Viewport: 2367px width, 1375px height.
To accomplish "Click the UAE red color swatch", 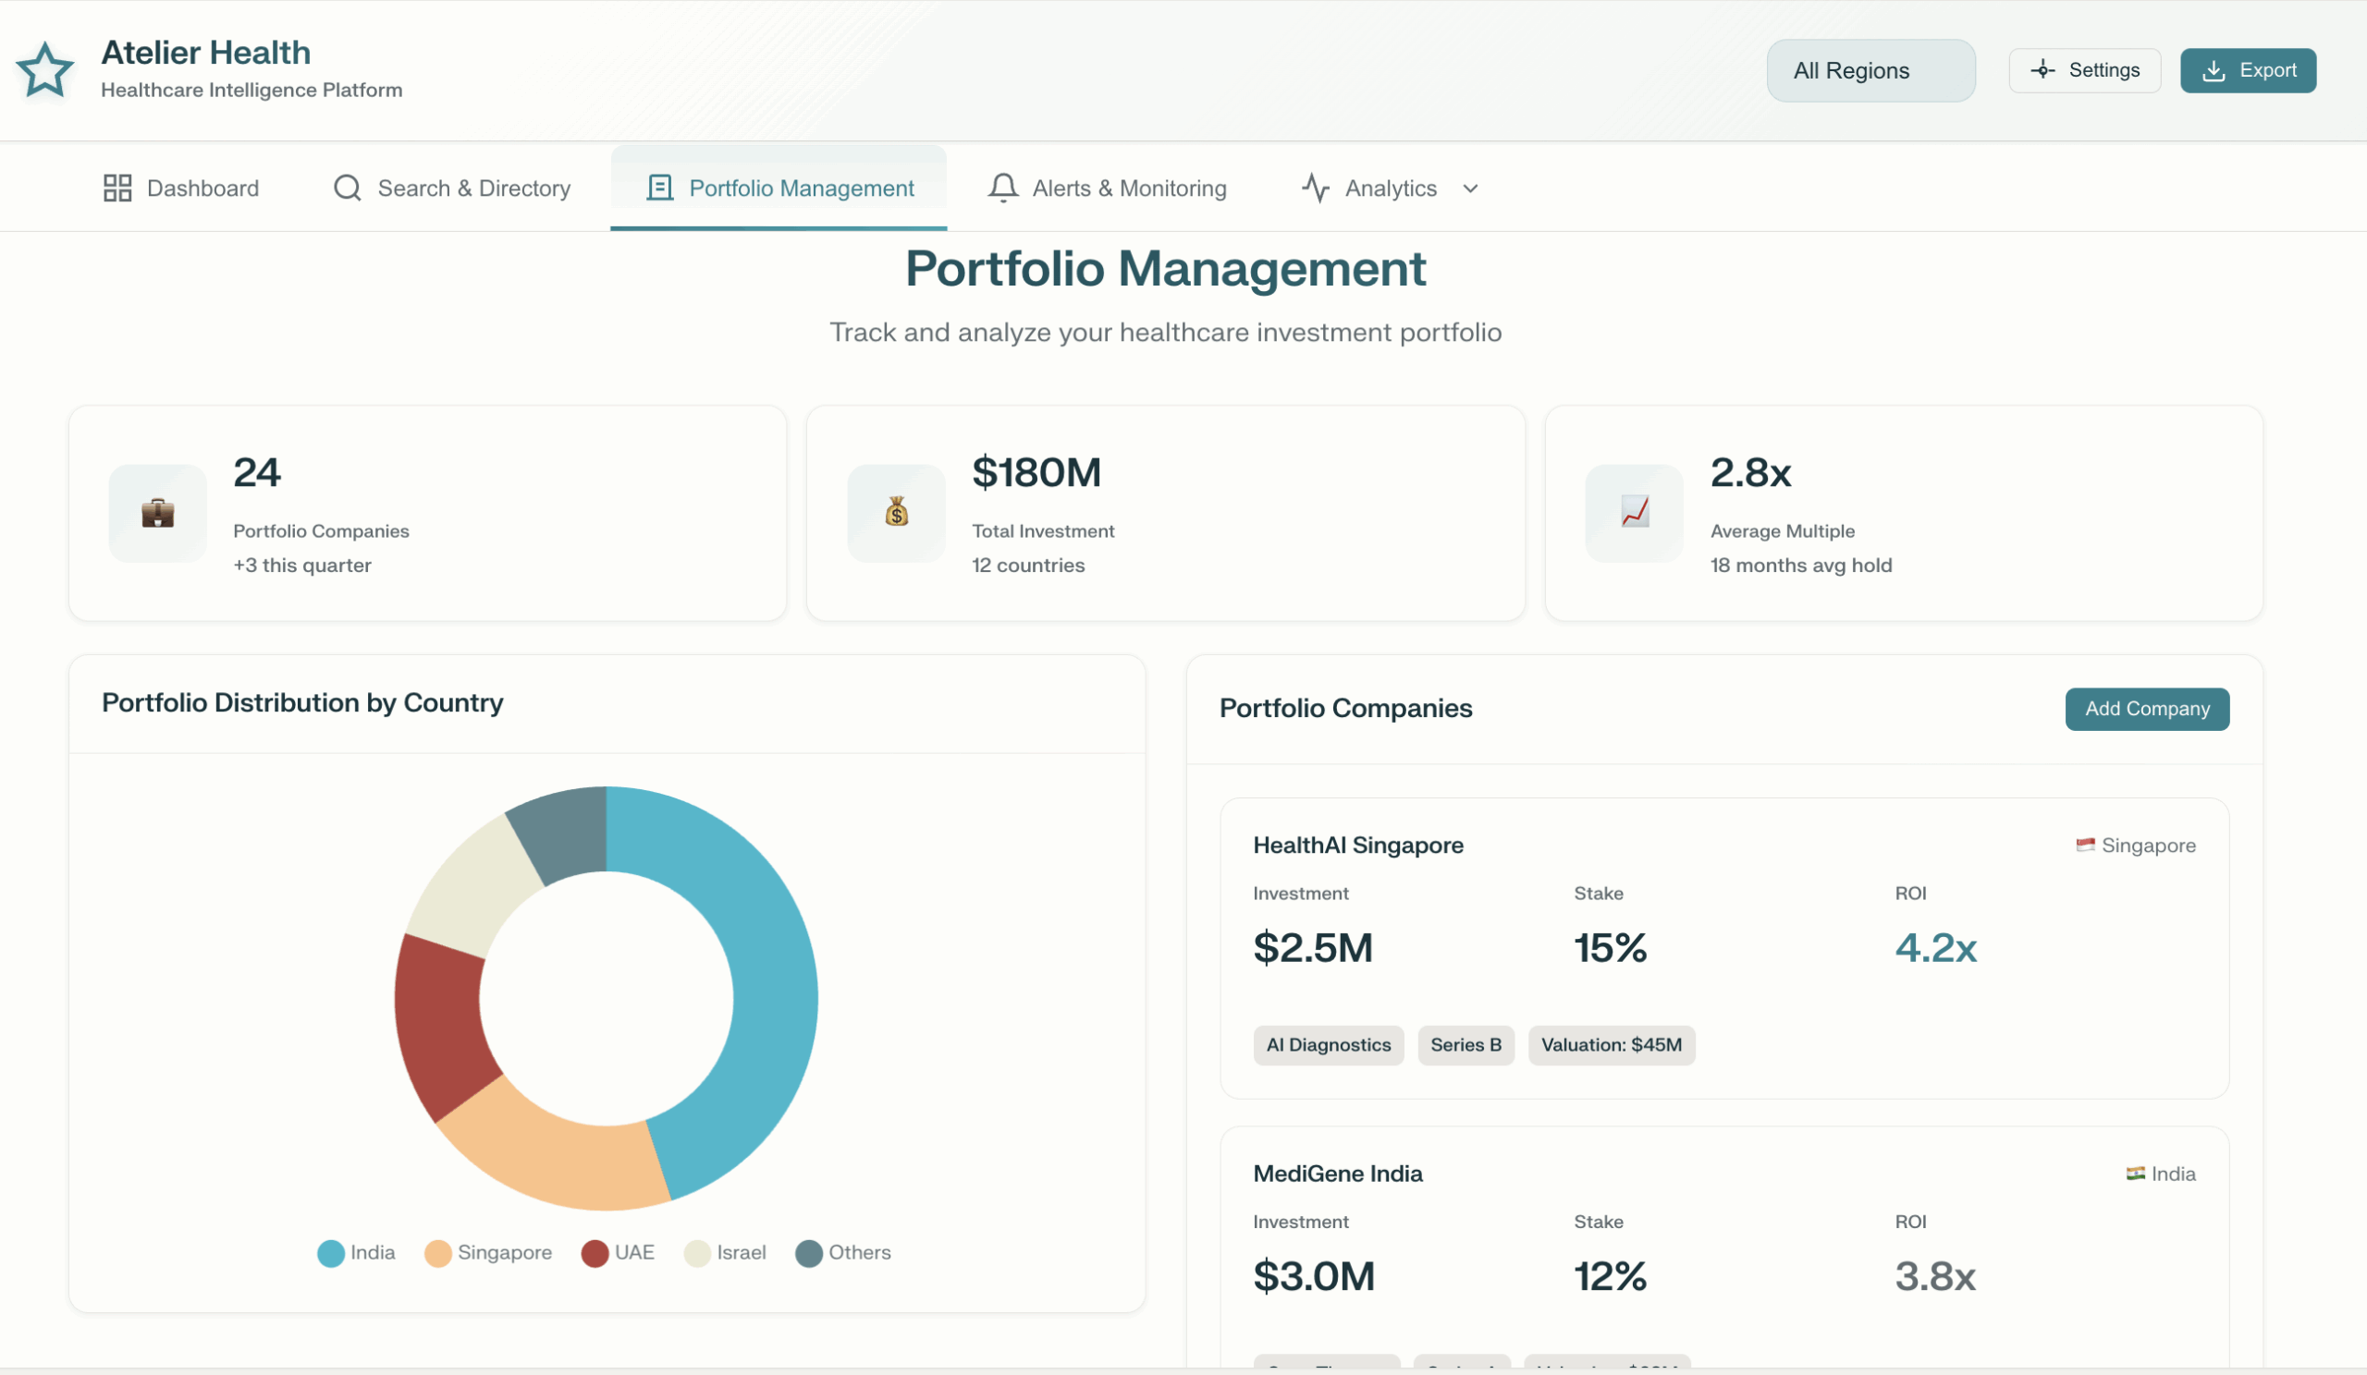I will (595, 1254).
